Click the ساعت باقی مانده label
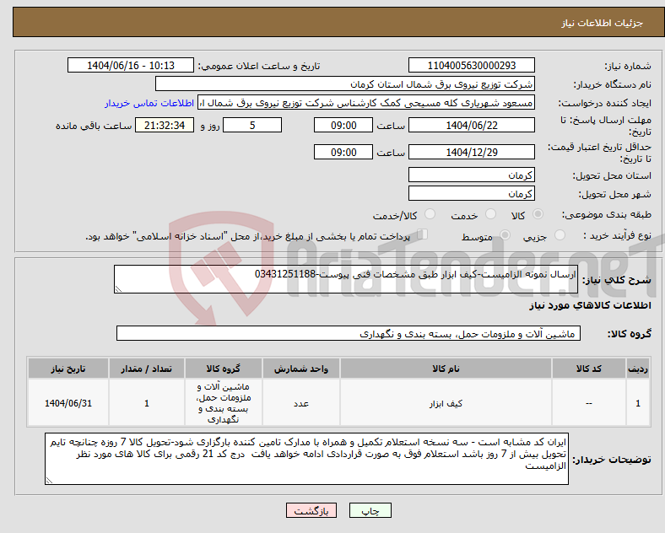The width and height of the screenshot is (665, 533). 94,126
